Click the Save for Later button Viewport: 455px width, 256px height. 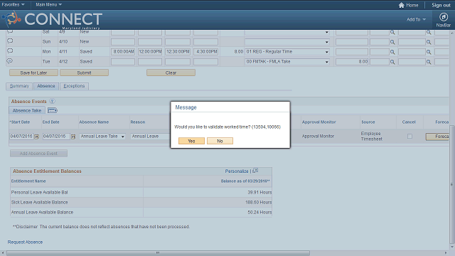point(33,73)
